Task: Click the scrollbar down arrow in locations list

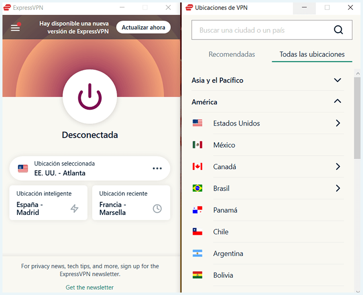Action: tap(358, 292)
